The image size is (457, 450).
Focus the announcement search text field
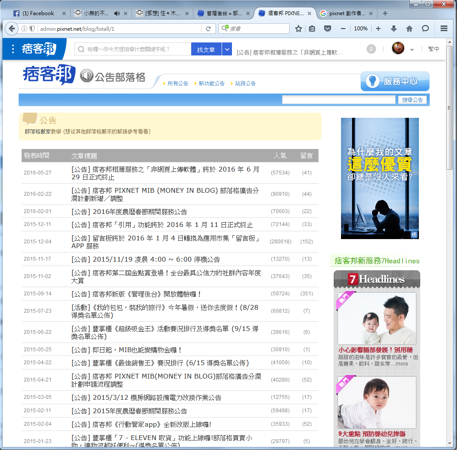click(339, 100)
